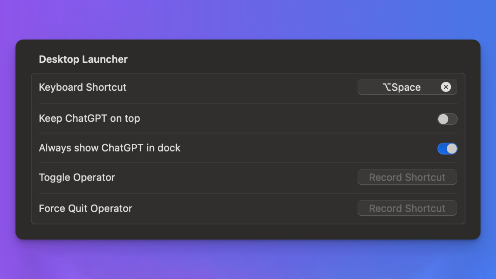Click the Keep ChatGPT on top label

tap(90, 118)
